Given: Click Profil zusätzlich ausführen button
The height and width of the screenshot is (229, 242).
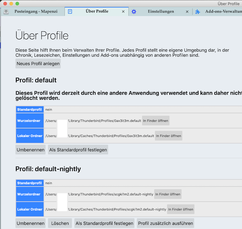Looking at the screenshot, I should click(165, 223).
